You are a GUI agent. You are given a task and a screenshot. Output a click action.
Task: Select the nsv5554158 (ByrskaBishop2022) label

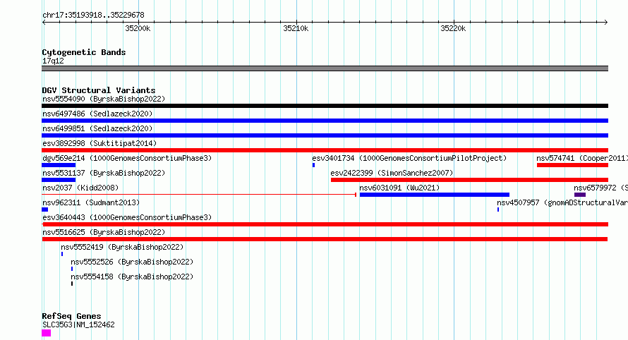132,277
